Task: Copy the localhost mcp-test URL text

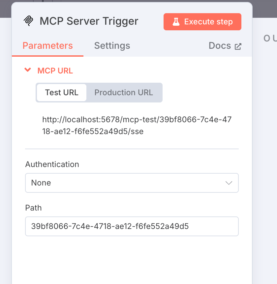Action: tap(137, 126)
